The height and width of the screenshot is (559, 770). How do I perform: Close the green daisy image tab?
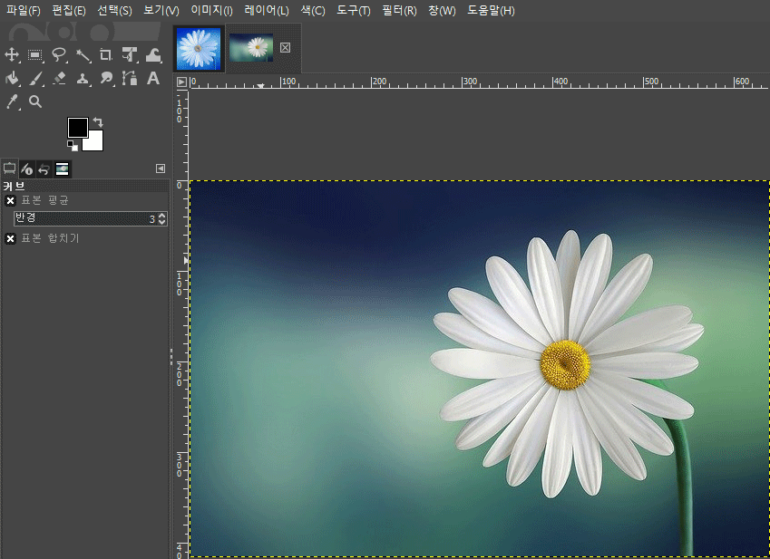(x=286, y=48)
